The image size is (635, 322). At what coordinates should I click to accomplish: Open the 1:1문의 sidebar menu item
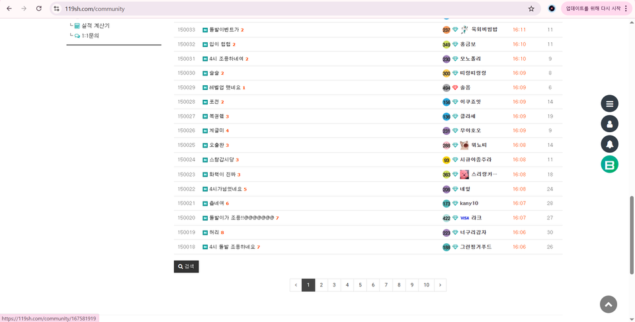(90, 36)
